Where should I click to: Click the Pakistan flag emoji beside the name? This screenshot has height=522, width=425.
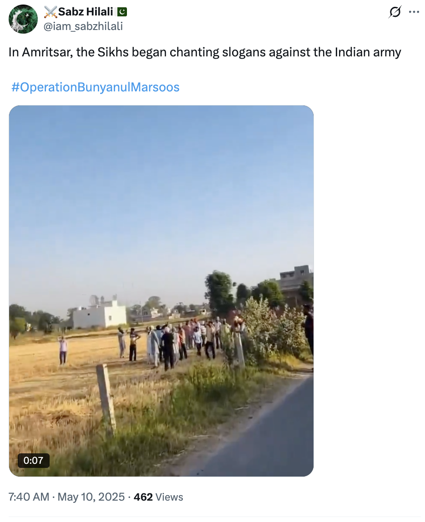pyautogui.click(x=122, y=12)
